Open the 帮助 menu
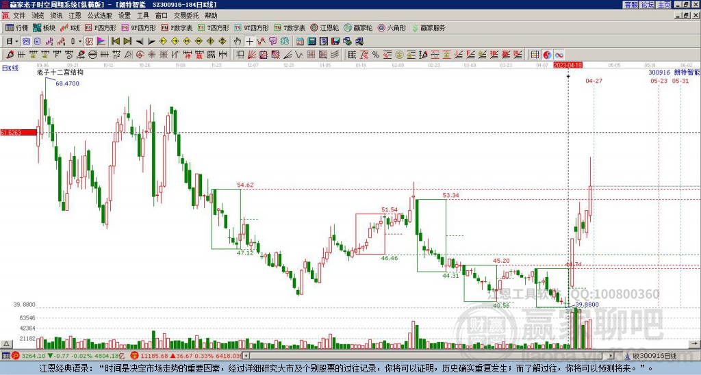Screen dimensions: 701x375 click(211, 16)
